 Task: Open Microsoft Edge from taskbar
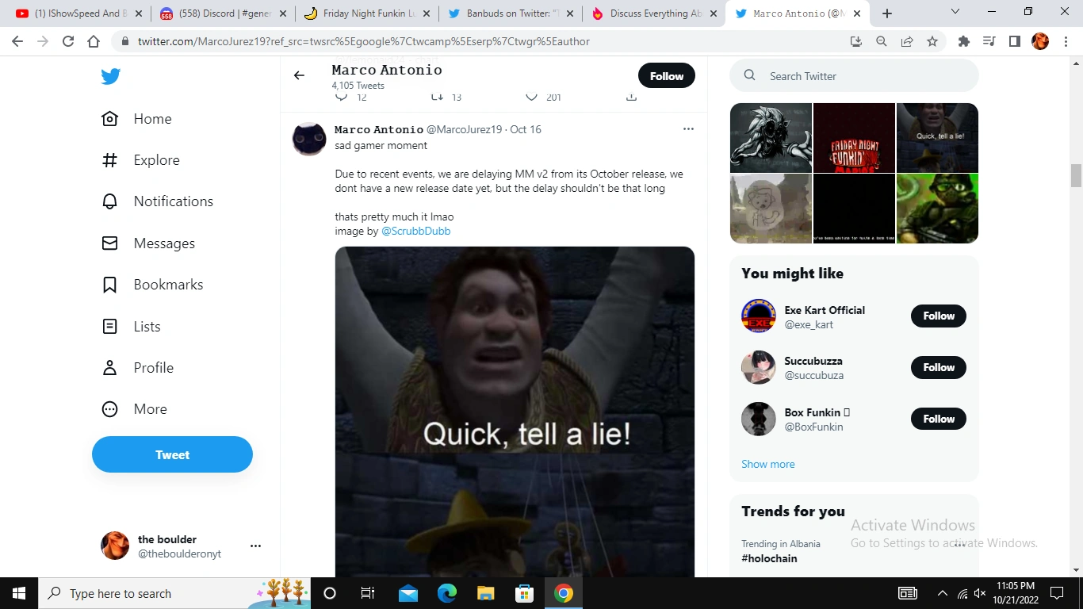pos(447,593)
